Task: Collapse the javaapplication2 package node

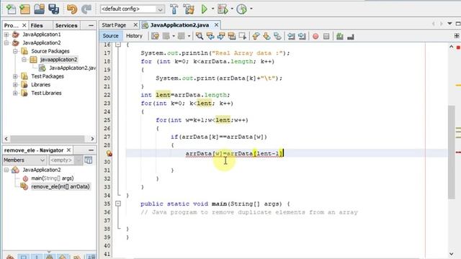Action: 24,60
